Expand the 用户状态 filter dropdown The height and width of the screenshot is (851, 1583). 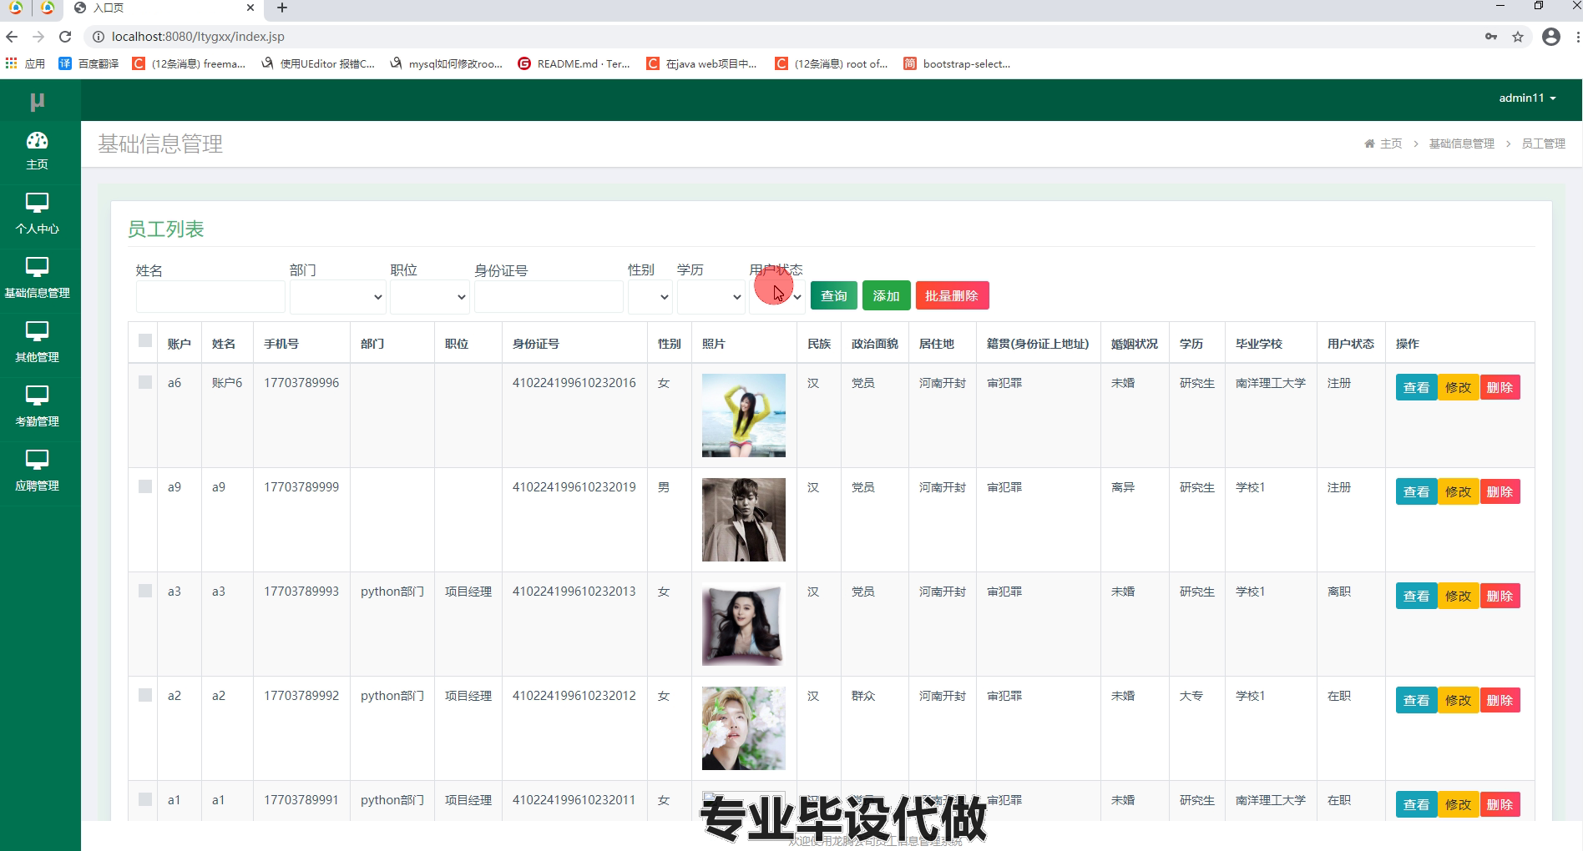(777, 296)
